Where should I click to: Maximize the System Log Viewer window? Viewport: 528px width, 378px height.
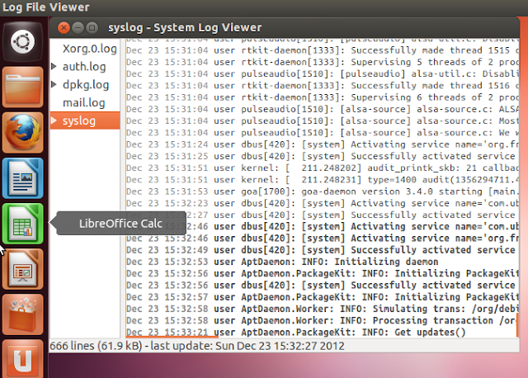click(x=92, y=27)
